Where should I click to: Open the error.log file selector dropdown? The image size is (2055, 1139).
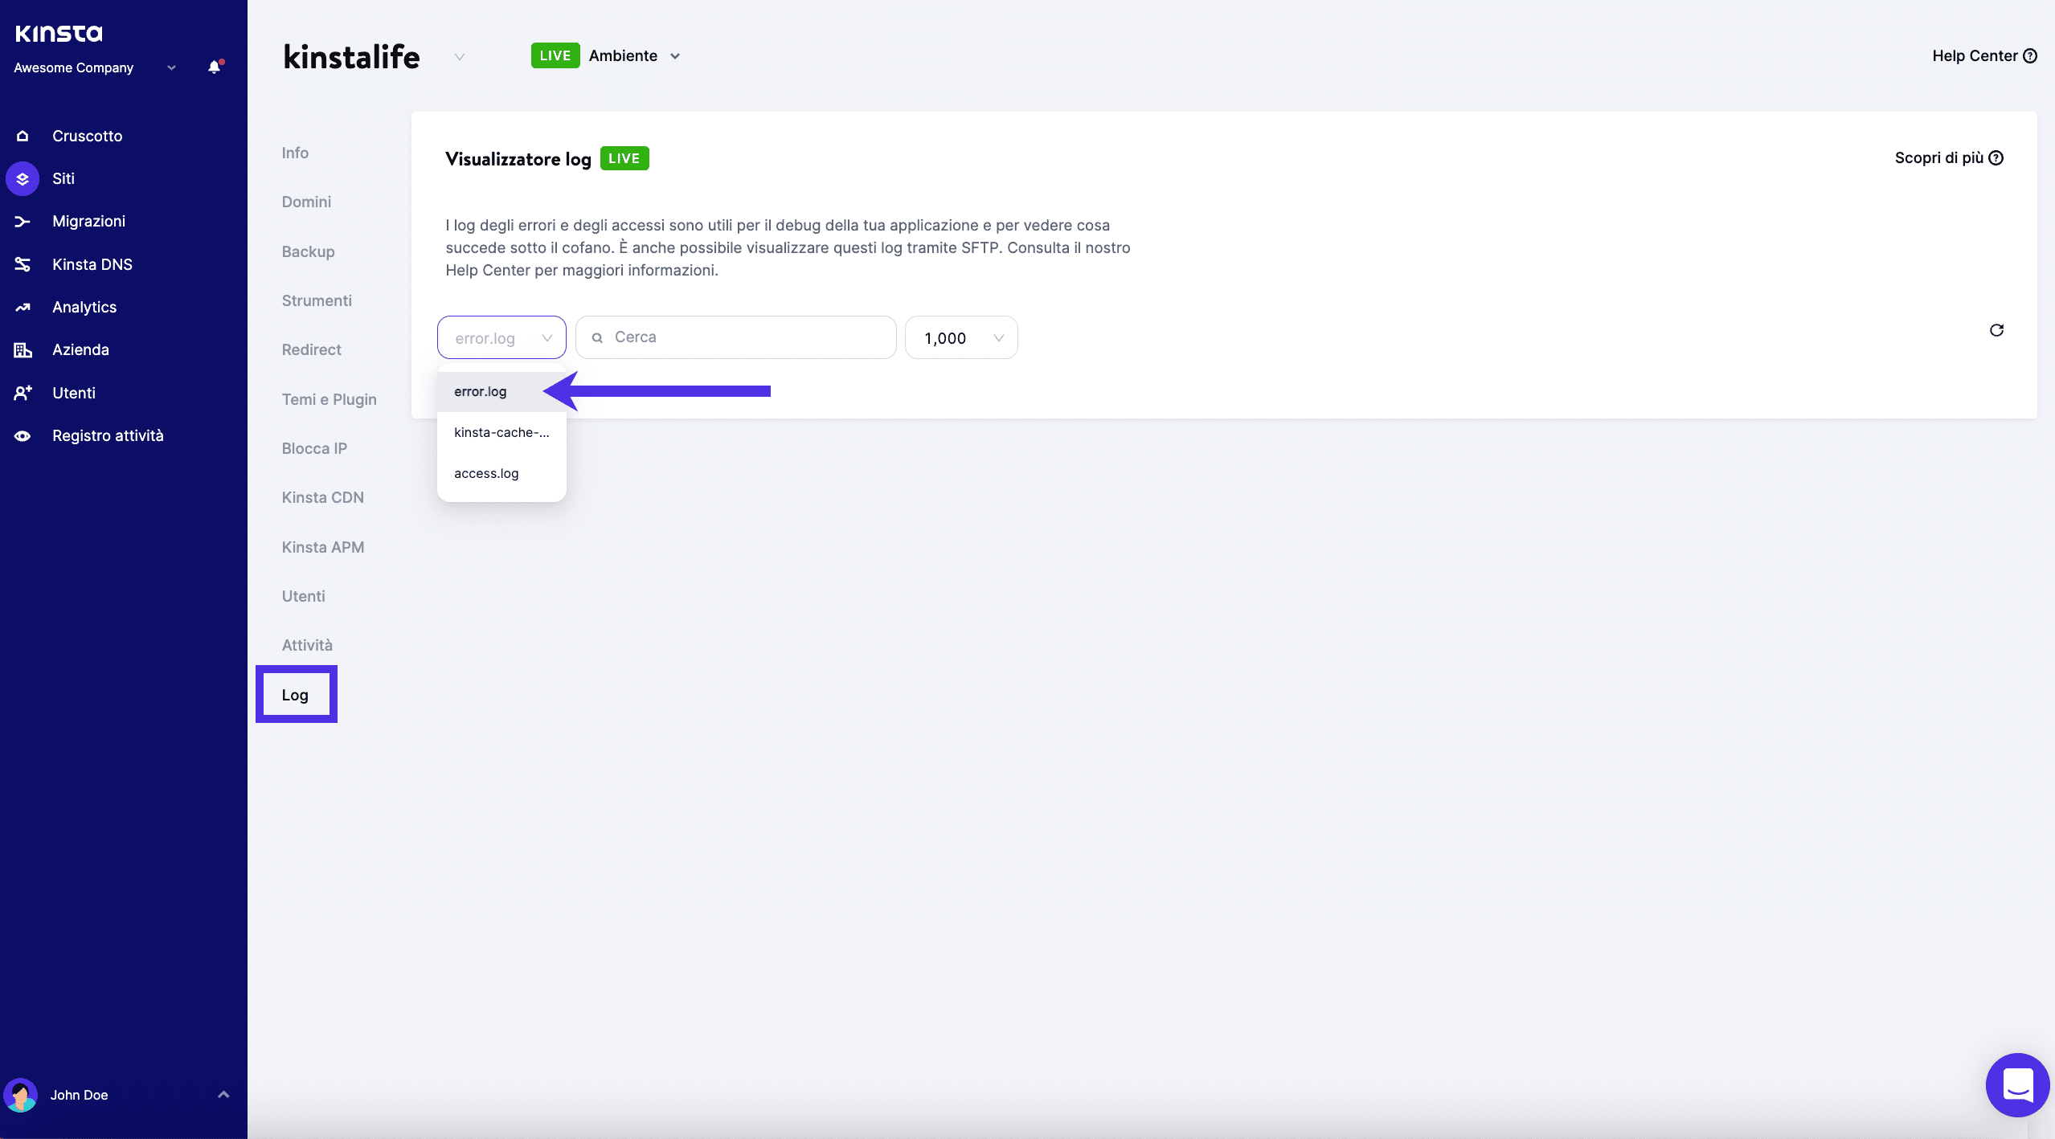[x=501, y=337]
